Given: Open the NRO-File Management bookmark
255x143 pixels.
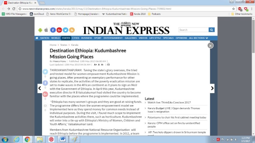Looking at the screenshot, I should click(14, 14).
